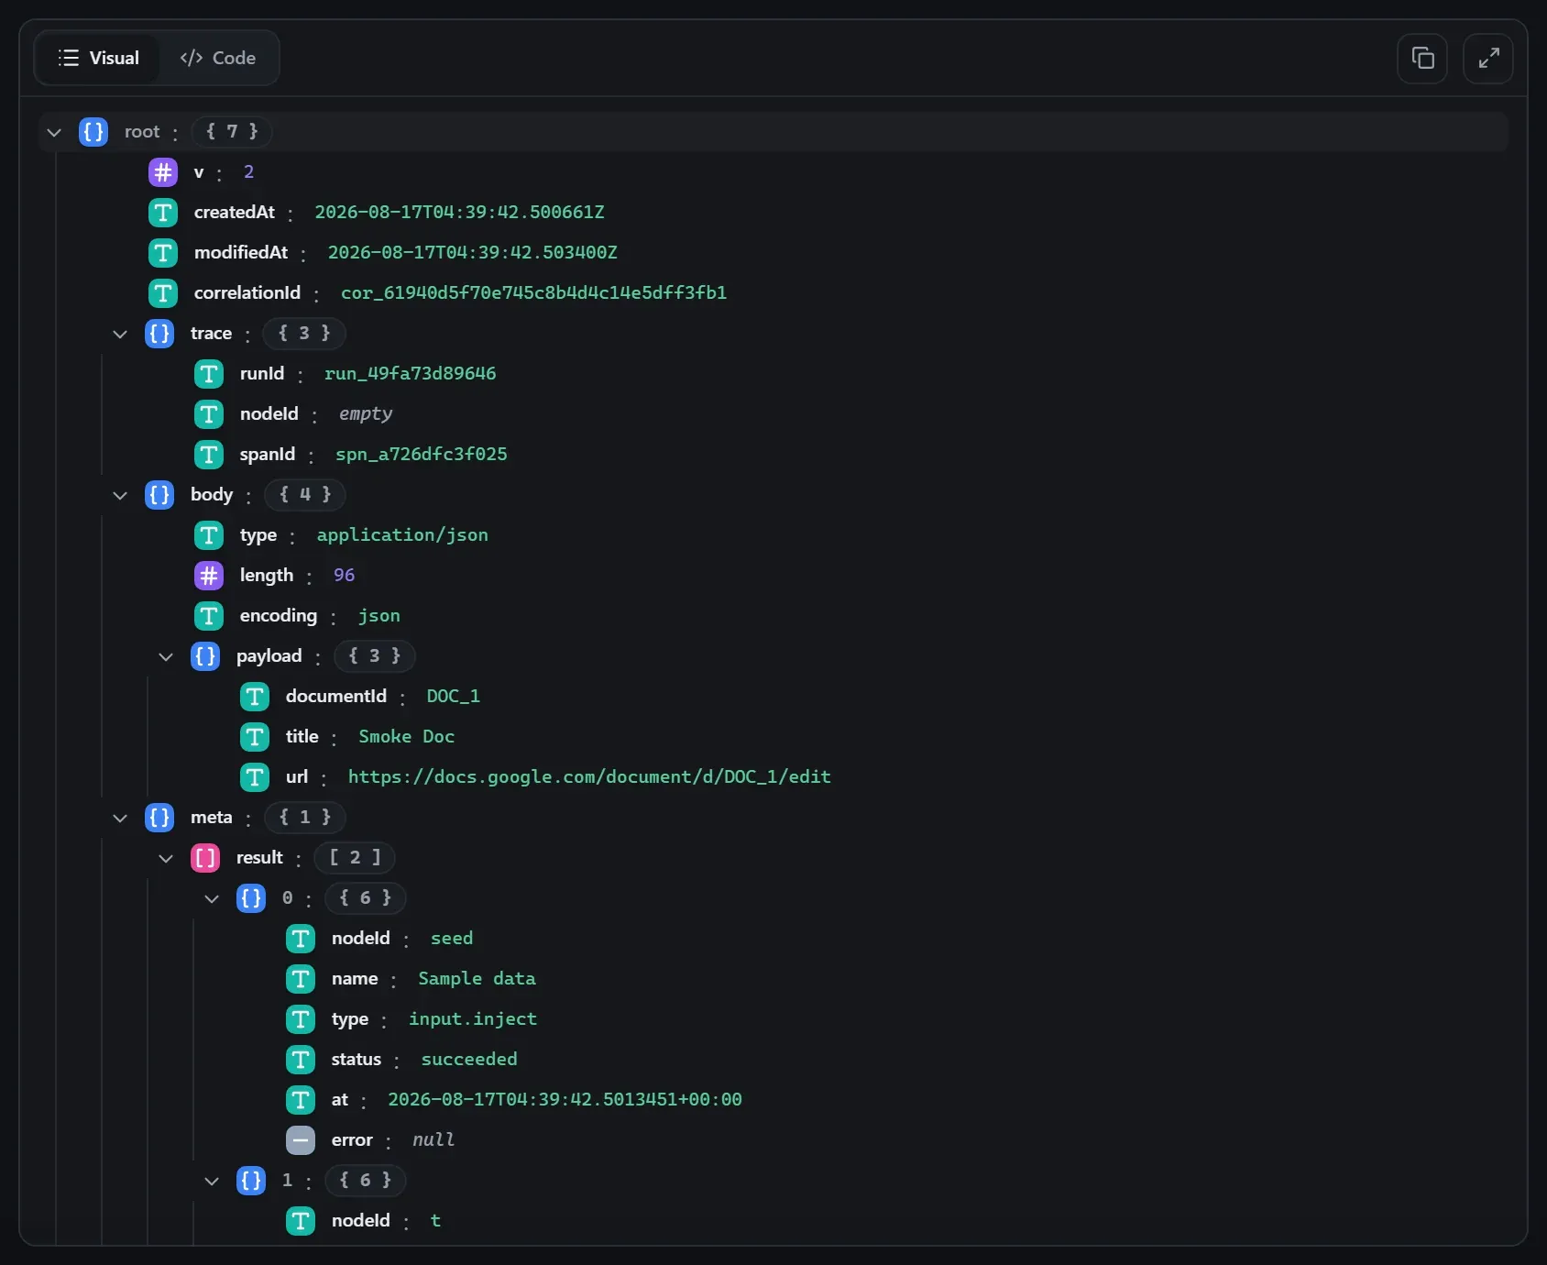Click the object icon beside index 0
The height and width of the screenshot is (1265, 1547).
(x=251, y=898)
